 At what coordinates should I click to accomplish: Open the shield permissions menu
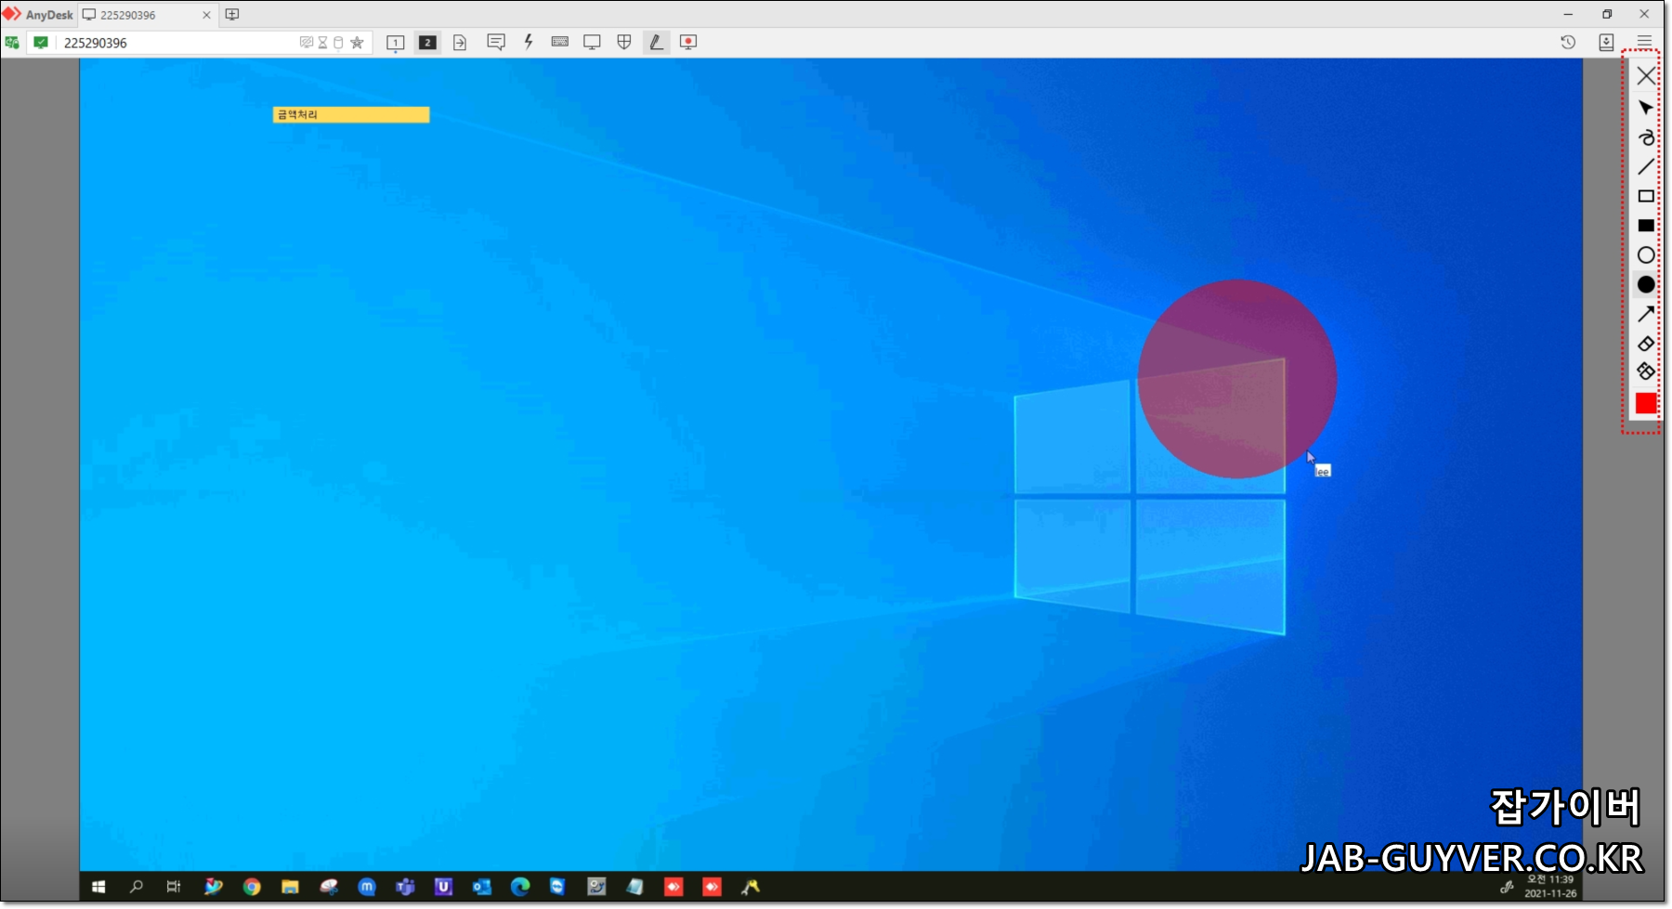pos(624,43)
